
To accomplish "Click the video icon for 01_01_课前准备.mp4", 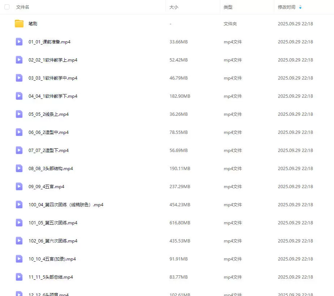I will [x=19, y=42].
